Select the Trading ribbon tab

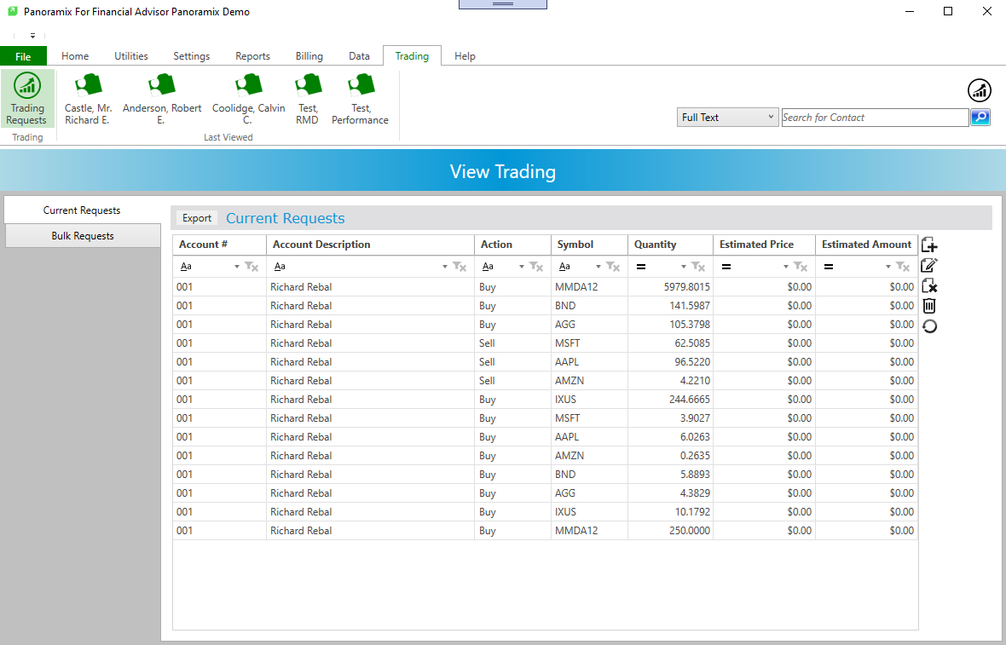coord(412,56)
